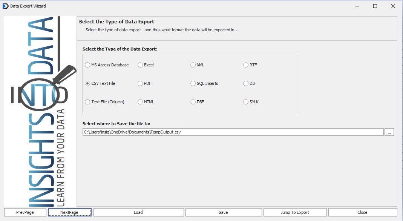Image resolution: width=403 pixels, height=221 pixels.
Task: Pick the RTF export option
Action: pos(246,65)
